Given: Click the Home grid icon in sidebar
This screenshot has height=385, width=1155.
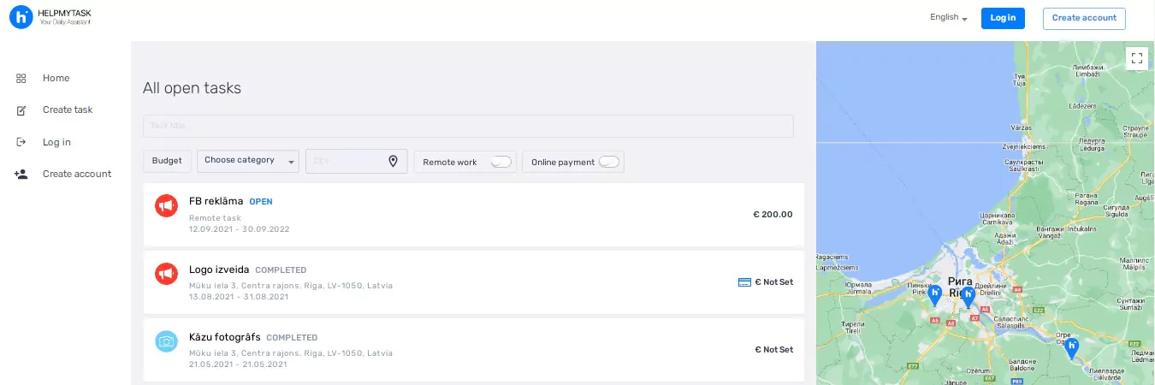Looking at the screenshot, I should (x=21, y=79).
